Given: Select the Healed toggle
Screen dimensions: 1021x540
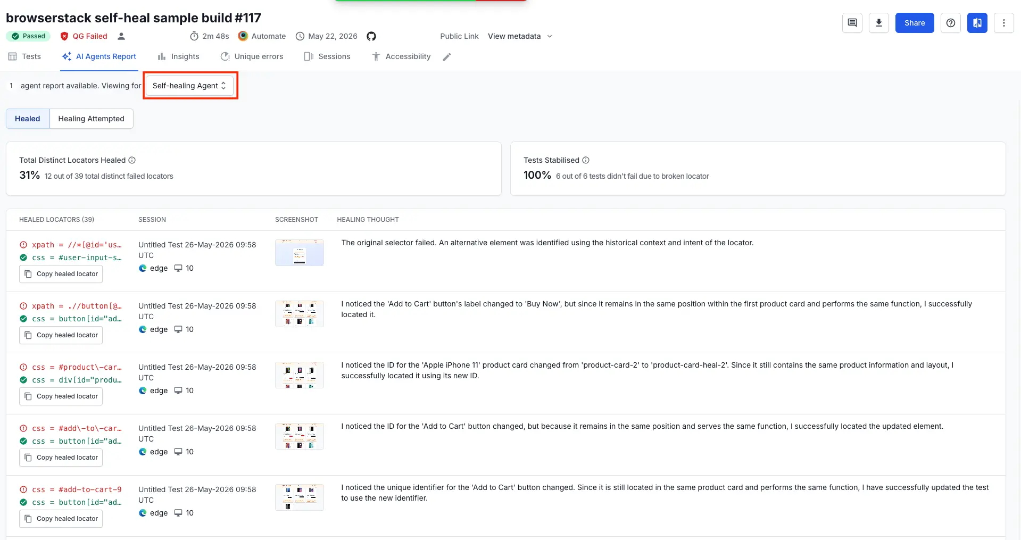Looking at the screenshot, I should click(x=28, y=119).
